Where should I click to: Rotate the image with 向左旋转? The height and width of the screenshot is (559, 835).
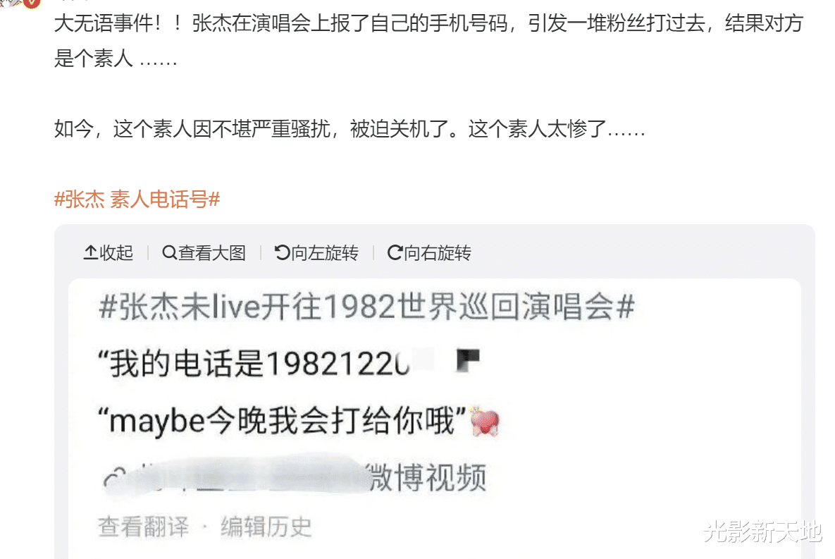coord(316,252)
